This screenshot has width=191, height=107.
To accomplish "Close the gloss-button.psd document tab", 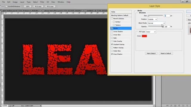I will click(x=41, y=11).
